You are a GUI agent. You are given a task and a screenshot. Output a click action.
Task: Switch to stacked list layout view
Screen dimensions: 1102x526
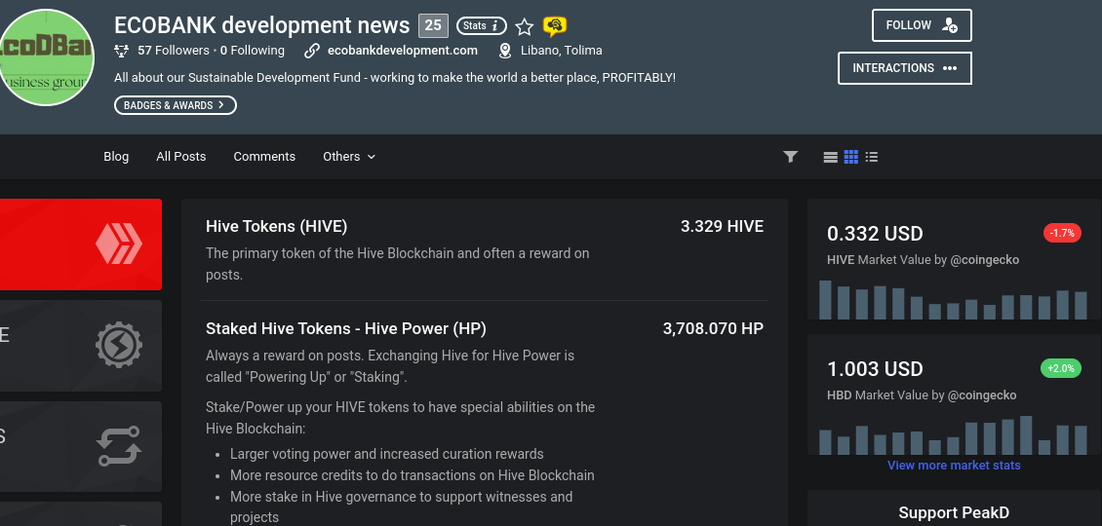tap(830, 157)
